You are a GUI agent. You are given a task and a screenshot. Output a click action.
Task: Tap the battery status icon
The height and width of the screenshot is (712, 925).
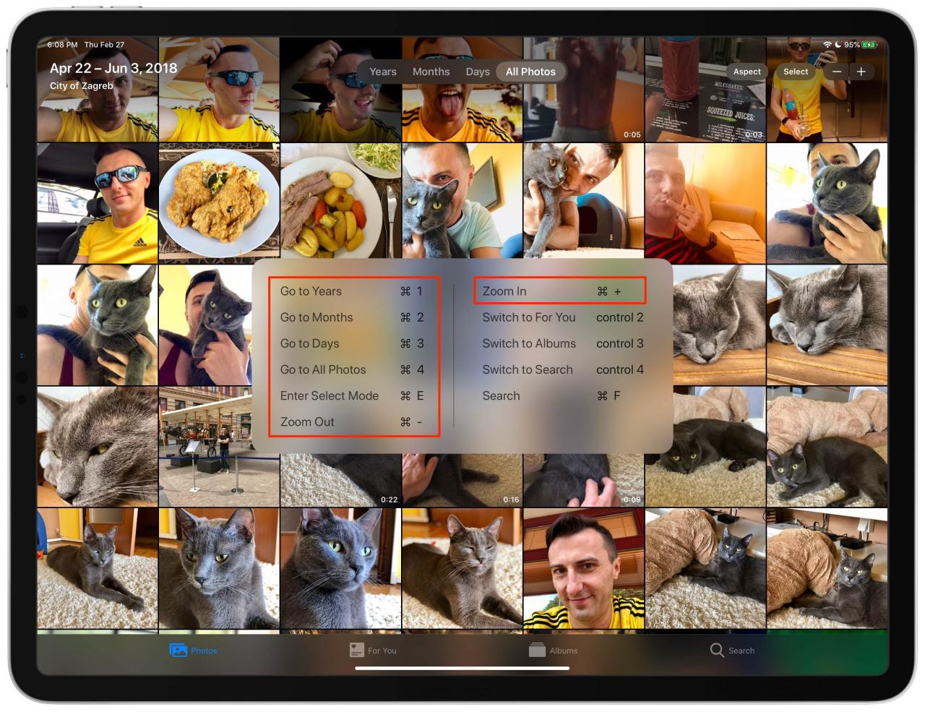(x=870, y=45)
